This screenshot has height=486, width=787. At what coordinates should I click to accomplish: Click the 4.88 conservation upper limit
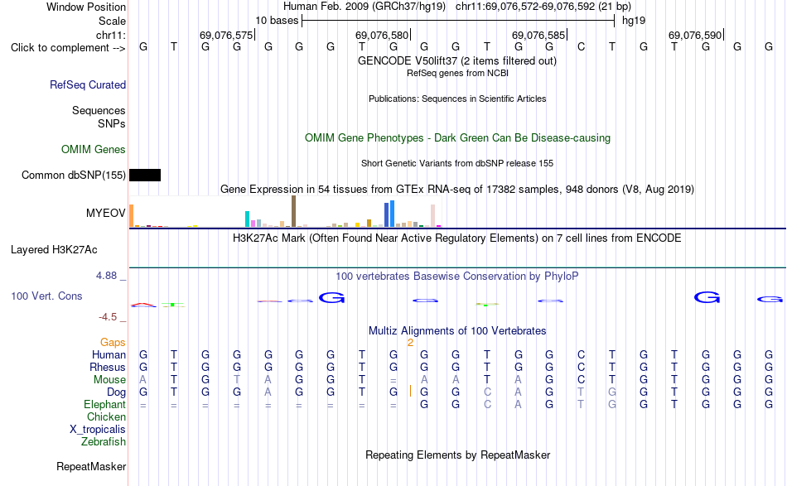pyautogui.click(x=106, y=276)
